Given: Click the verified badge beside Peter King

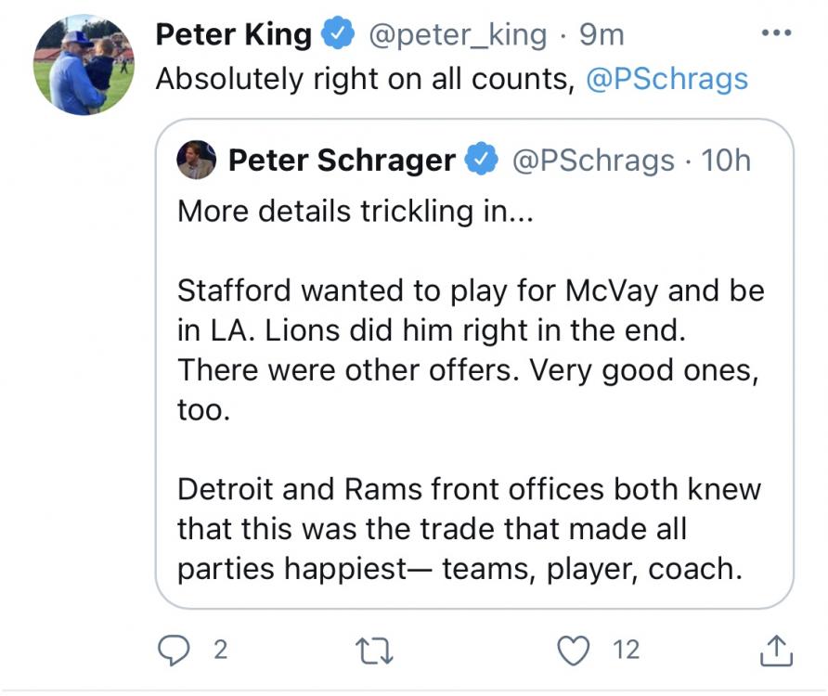Looking at the screenshot, I should click(x=336, y=35).
